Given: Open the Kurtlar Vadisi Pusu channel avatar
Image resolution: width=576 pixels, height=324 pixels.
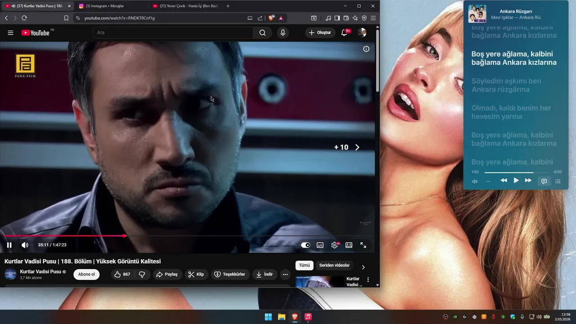Looking at the screenshot, I should pos(10,274).
